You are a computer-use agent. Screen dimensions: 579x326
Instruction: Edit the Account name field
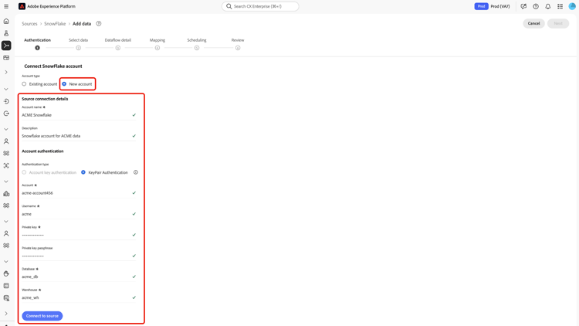(x=79, y=115)
